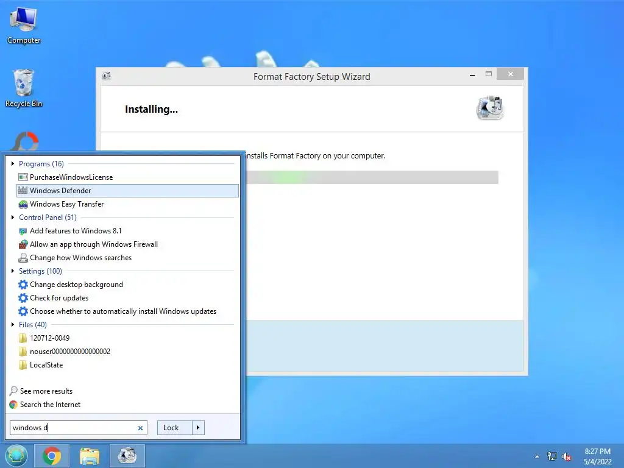The image size is (624, 468).
Task: Click the Start orb button
Action: tap(16, 456)
